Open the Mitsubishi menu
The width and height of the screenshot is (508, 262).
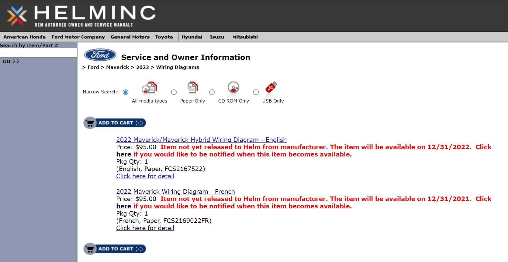[x=245, y=37]
